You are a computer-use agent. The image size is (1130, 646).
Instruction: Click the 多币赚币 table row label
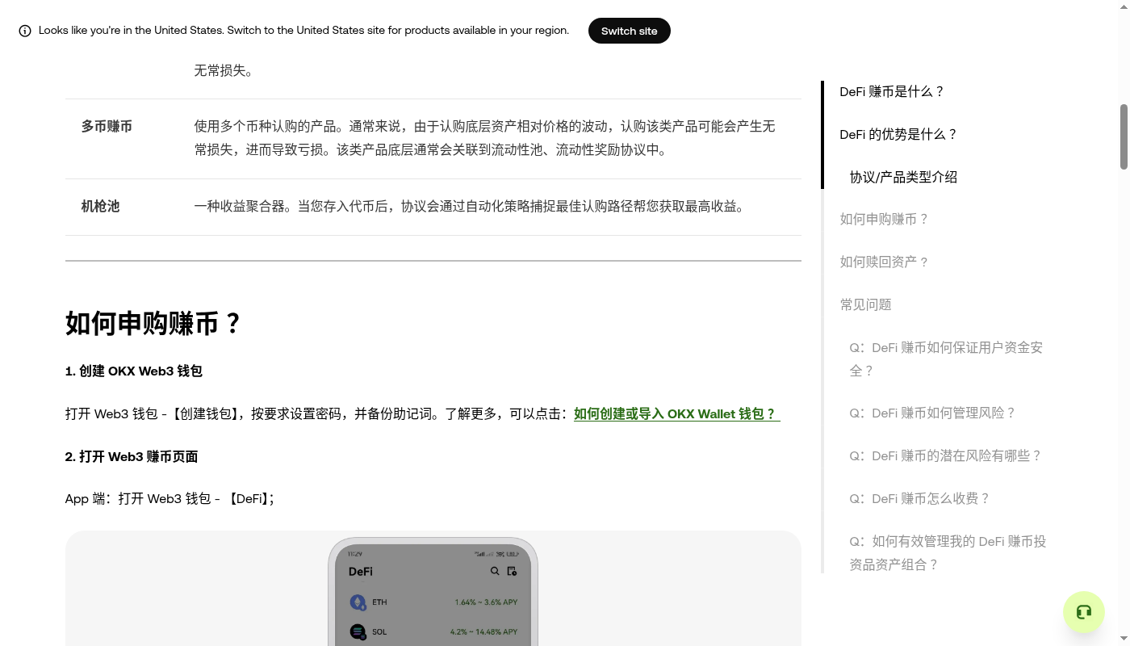(107, 127)
